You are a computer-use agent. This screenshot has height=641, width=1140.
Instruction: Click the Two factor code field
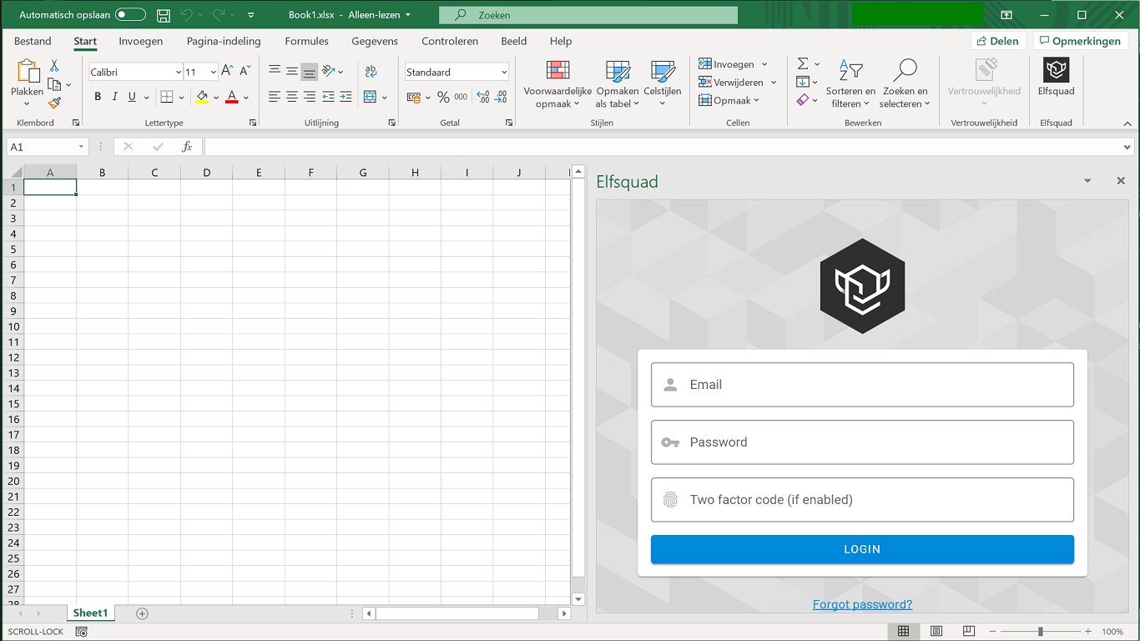click(862, 500)
